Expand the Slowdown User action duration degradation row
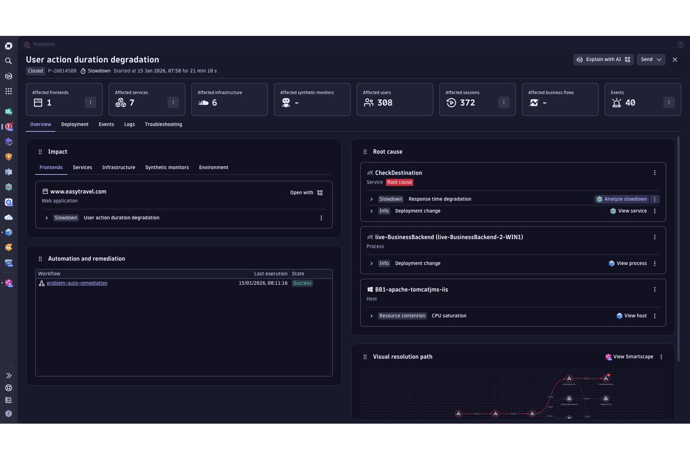Image resolution: width=690 pixels, height=460 pixels. click(x=47, y=218)
